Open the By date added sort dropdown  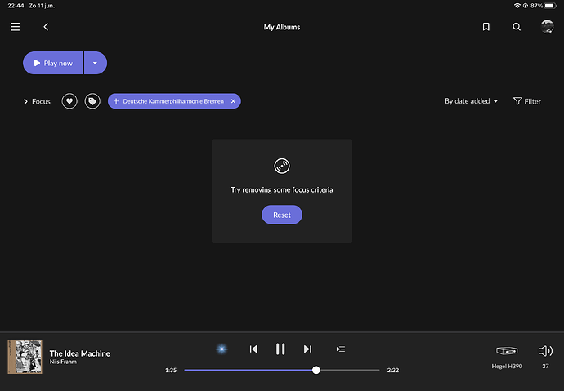coord(471,101)
